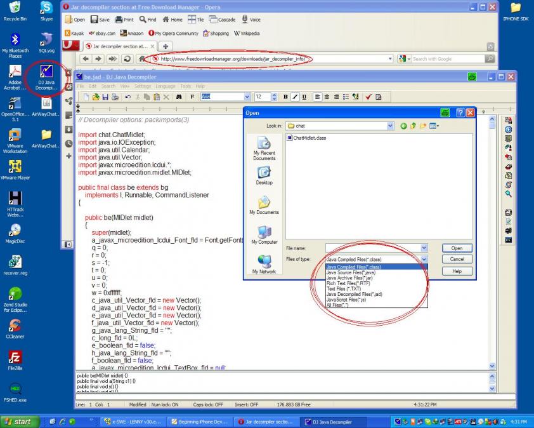This screenshot has width=534, height=428.
Task: Toggle Bold formatting in decompiler toolbar
Action: [286, 97]
